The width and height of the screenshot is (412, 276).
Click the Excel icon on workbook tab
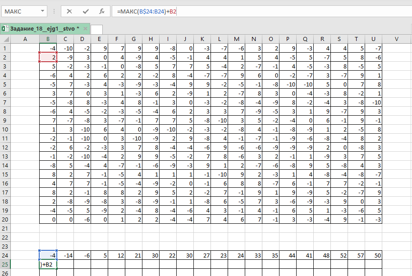click(5, 28)
